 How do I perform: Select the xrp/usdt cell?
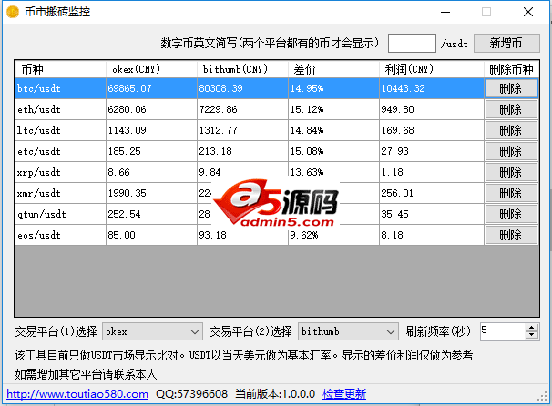(60, 172)
